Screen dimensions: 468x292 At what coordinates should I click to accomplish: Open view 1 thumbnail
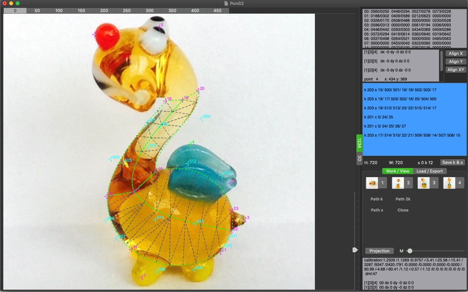click(376, 183)
